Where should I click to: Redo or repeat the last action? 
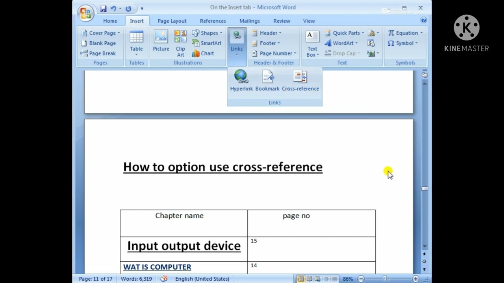[x=128, y=9]
